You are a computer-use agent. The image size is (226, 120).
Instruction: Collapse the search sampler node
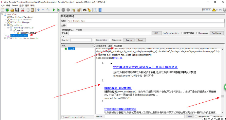[11, 30]
